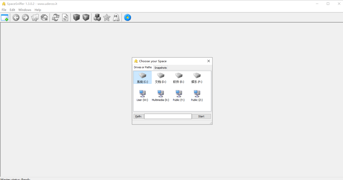This screenshot has height=180, width=343.
Task: Show more detail (segmented cube icon)
Action: coord(86,17)
